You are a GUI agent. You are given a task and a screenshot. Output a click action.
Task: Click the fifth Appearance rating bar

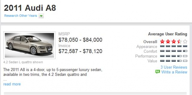pyautogui.click(x=185, y=46)
